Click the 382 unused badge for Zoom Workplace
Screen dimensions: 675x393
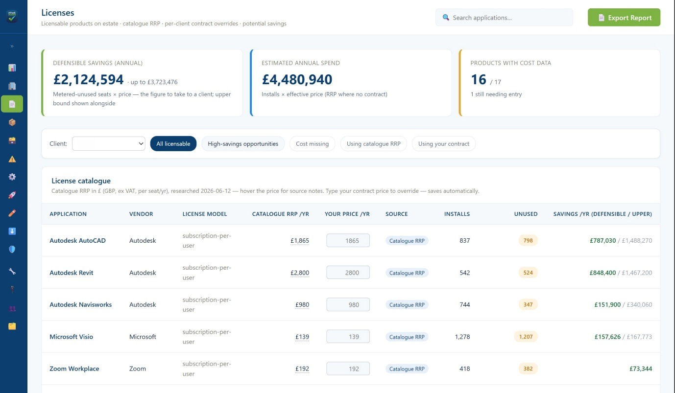[x=528, y=369]
